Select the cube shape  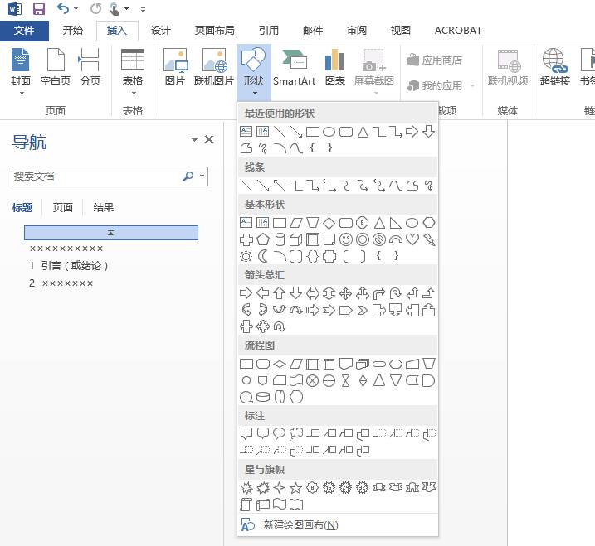point(296,239)
